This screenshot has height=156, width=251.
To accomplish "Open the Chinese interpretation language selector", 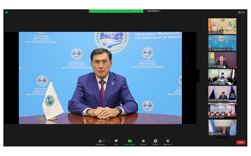I will tap(155, 142).
